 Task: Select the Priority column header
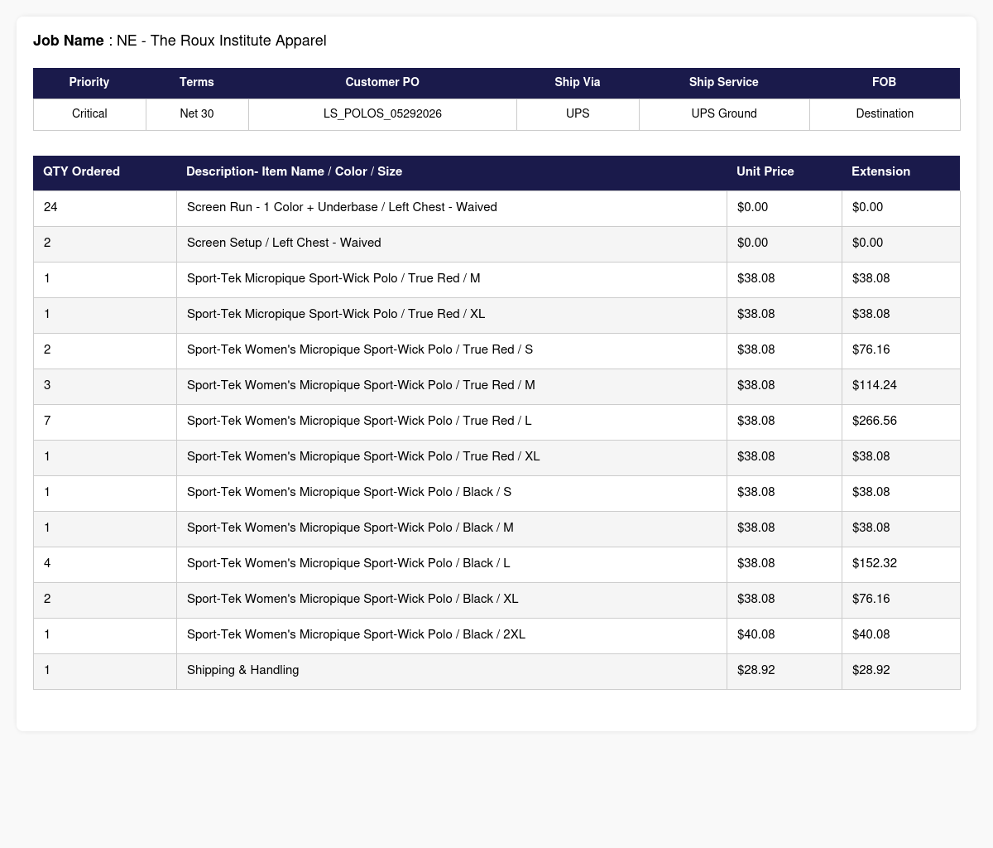click(x=89, y=82)
